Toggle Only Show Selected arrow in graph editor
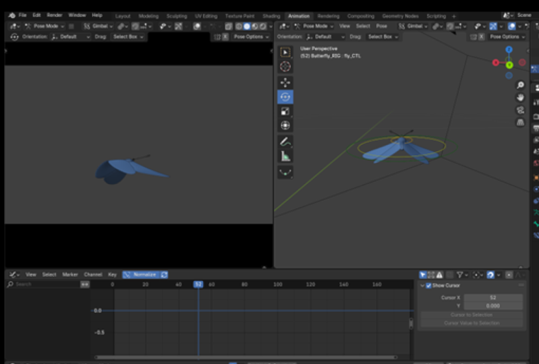 tap(423, 275)
